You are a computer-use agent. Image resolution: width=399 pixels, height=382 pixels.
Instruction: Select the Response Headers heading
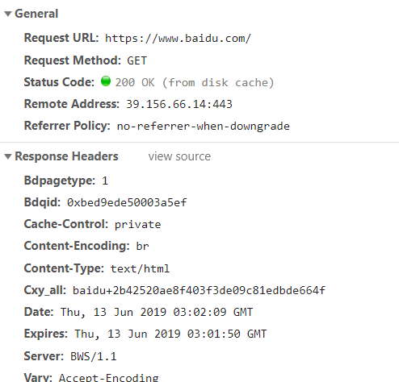(x=66, y=156)
